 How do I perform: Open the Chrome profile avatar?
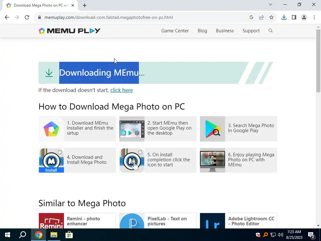(x=304, y=17)
